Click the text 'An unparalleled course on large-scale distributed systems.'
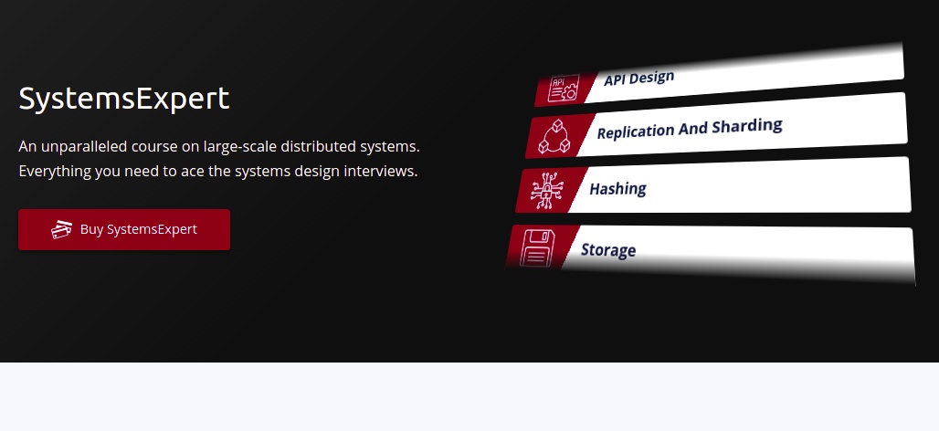Viewport: 939px width, 431px height. tap(219, 146)
